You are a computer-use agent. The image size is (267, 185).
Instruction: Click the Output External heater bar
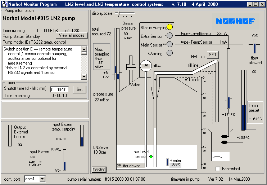tap(10, 136)
